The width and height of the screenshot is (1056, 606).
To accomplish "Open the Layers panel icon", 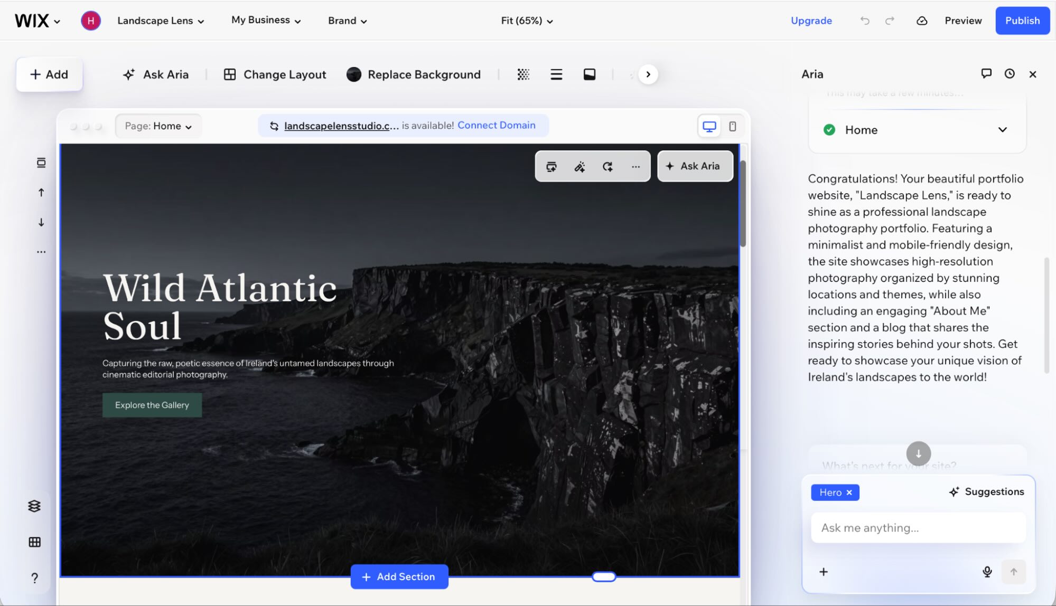I will point(34,506).
